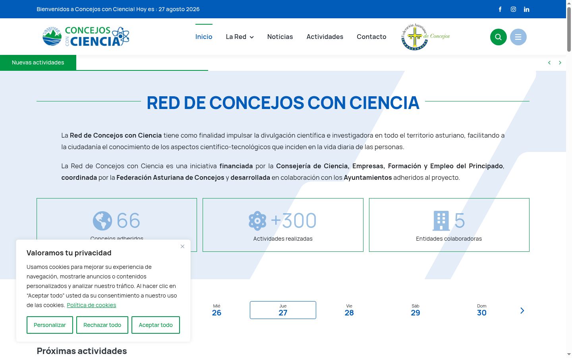The image size is (572, 358).
Task: Open the Federación Asturiana de Concejos logo
Action: 425,37
